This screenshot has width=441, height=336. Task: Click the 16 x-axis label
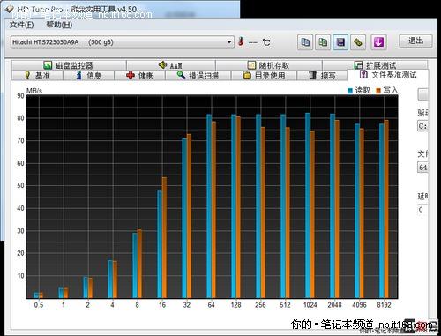[x=162, y=305]
